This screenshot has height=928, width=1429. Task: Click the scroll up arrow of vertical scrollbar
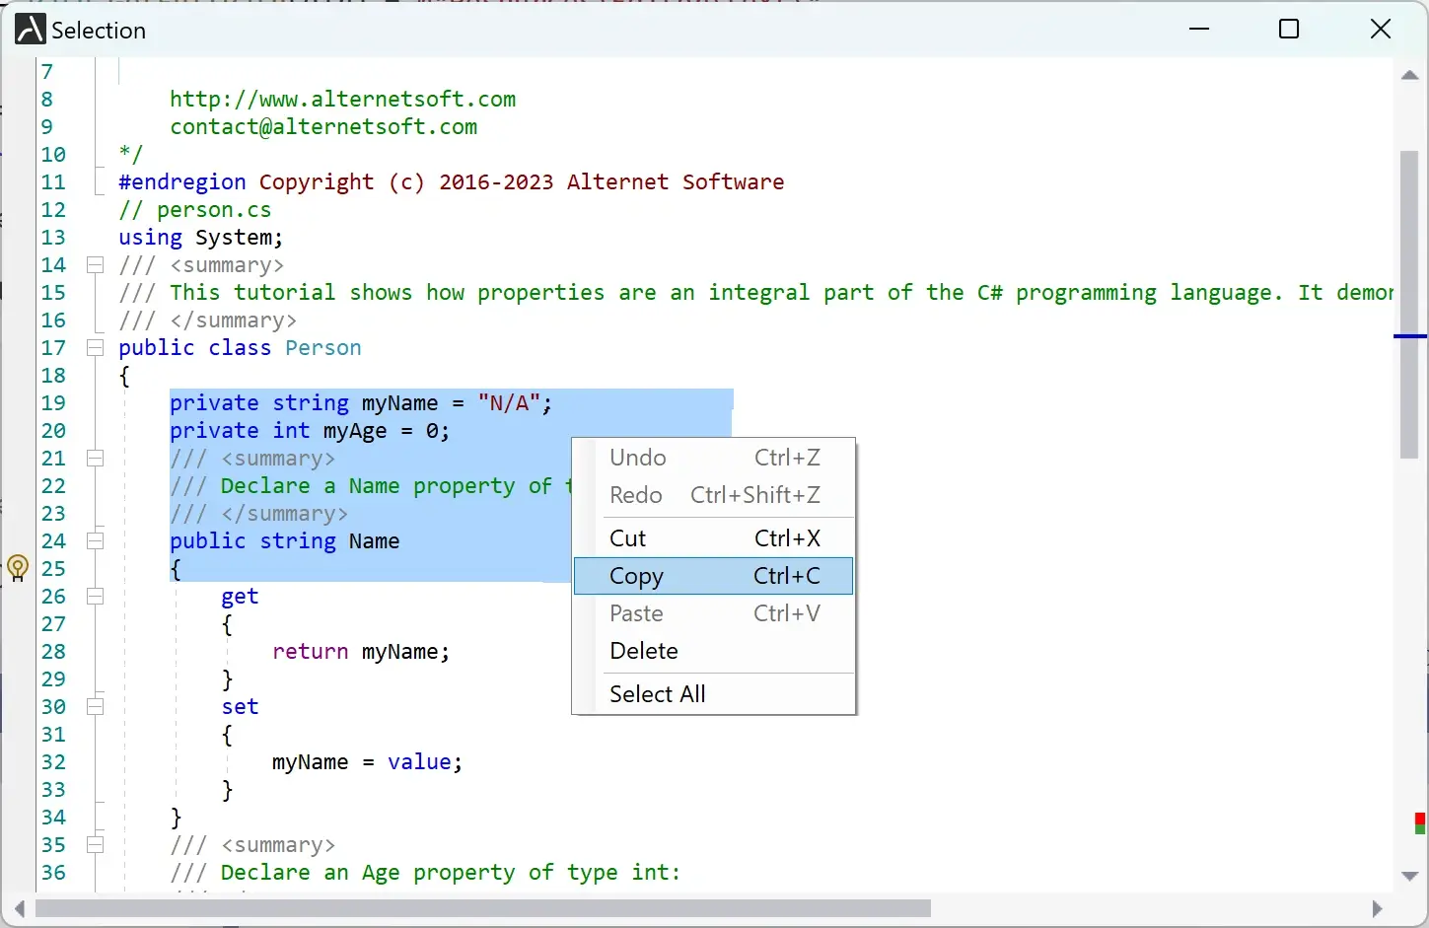point(1409,75)
